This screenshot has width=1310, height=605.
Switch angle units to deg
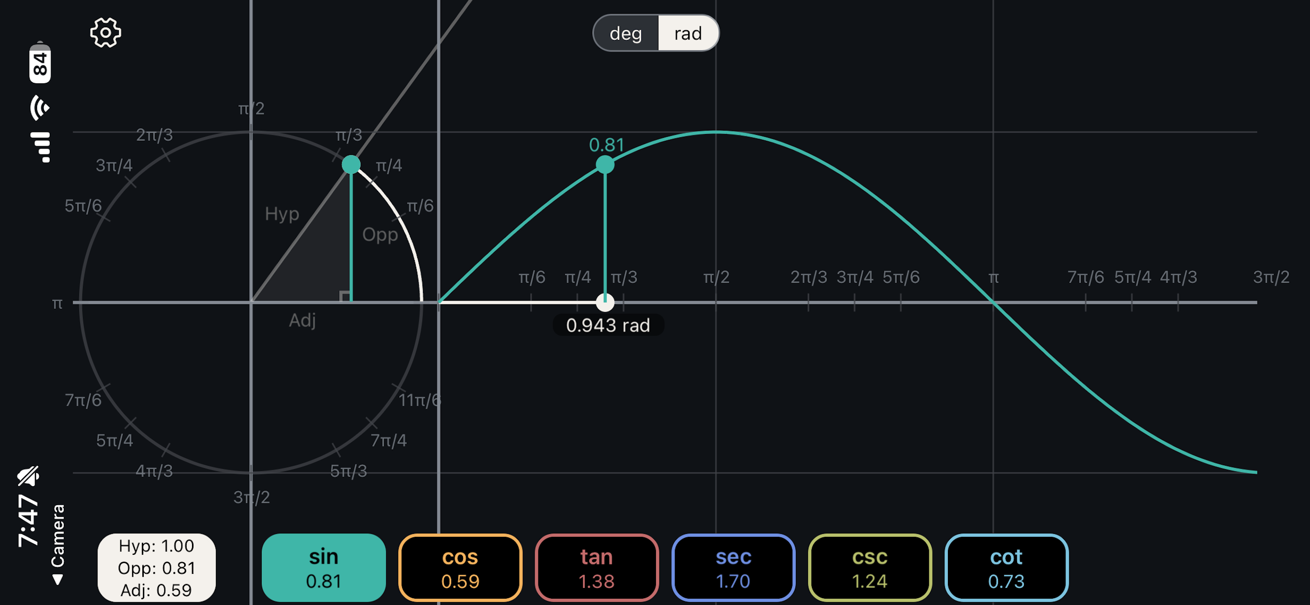pos(627,33)
